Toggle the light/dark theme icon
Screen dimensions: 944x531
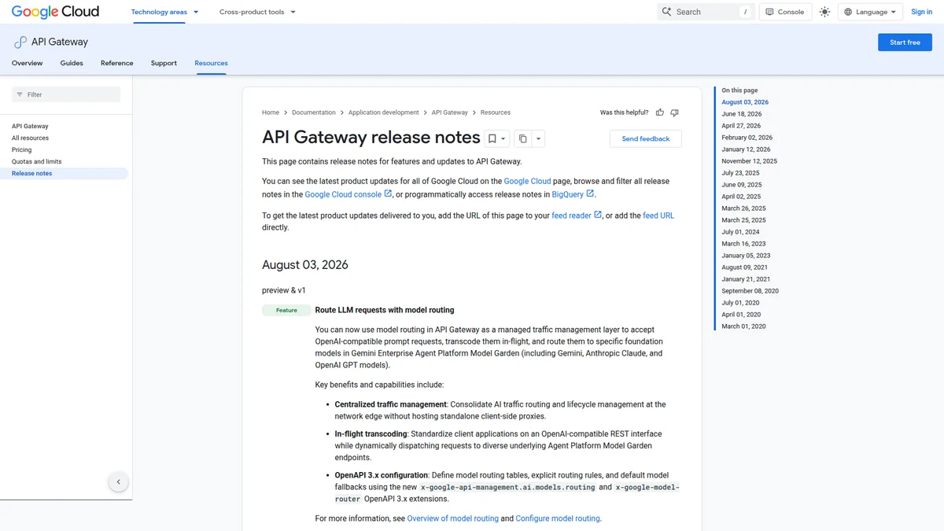[x=824, y=12]
